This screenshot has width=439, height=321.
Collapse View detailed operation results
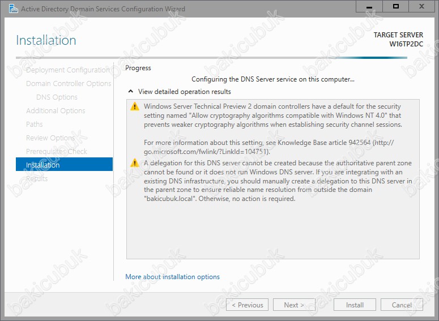click(x=130, y=91)
